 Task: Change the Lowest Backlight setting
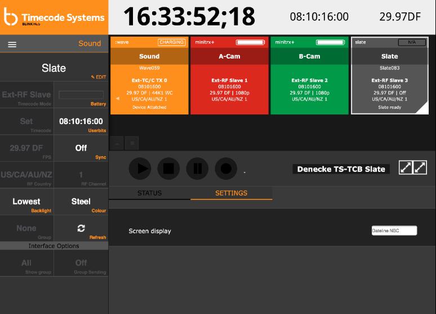[x=26, y=202]
